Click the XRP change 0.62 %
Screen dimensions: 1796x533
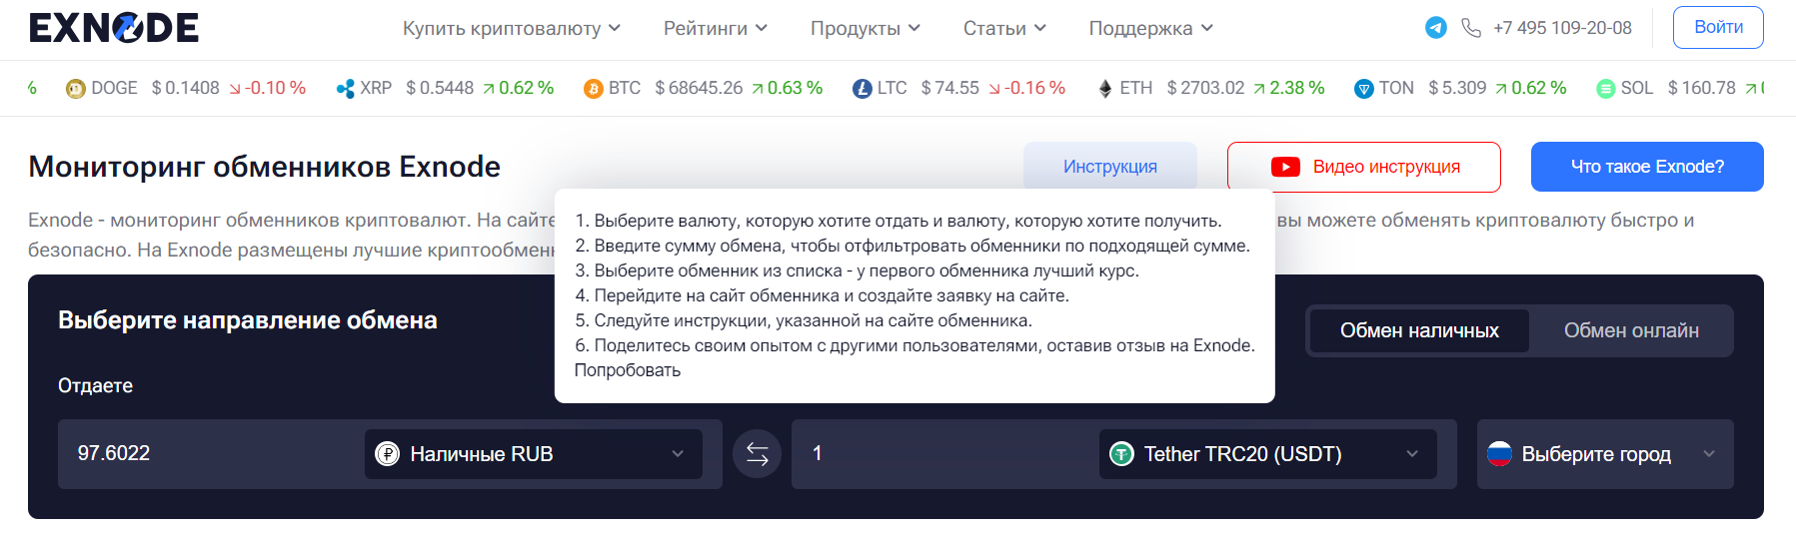[518, 89]
